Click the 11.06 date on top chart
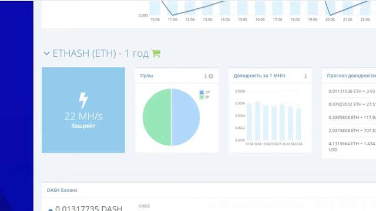This screenshot has height=211, width=376. 172,19
